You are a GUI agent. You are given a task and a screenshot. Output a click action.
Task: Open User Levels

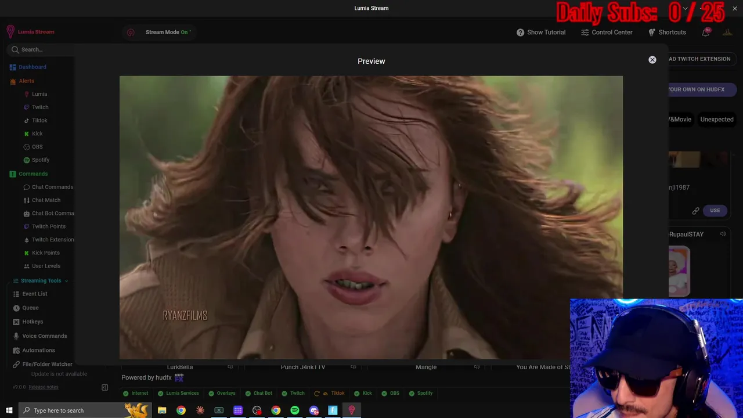42,266
